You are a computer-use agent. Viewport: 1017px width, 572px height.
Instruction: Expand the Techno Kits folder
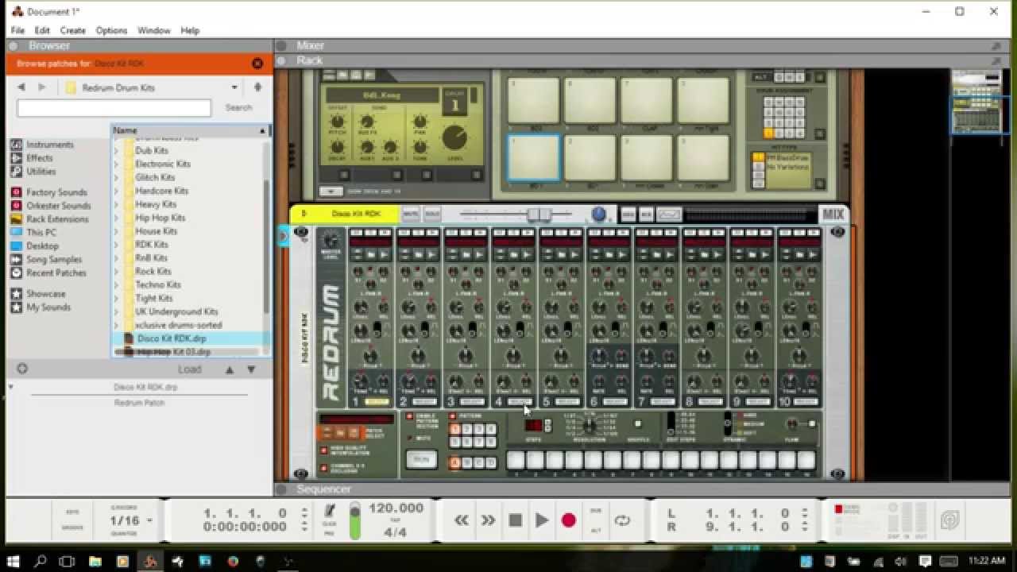tap(117, 285)
